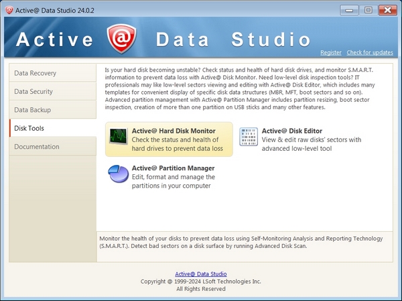This screenshot has height=301, width=402.
Task: Open the Active@ Data Studio footer link
Action: pos(201,274)
